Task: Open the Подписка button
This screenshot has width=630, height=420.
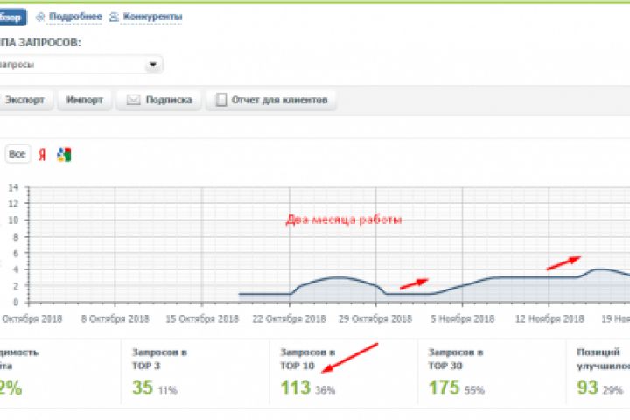Action: point(158,100)
